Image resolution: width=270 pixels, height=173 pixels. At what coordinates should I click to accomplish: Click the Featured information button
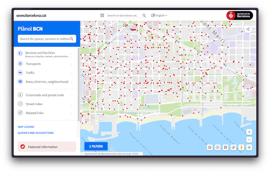[47, 147]
